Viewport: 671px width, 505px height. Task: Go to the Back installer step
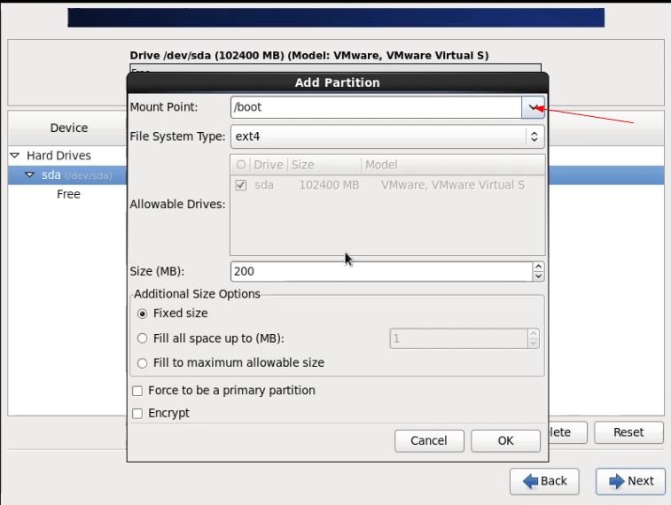[544, 481]
